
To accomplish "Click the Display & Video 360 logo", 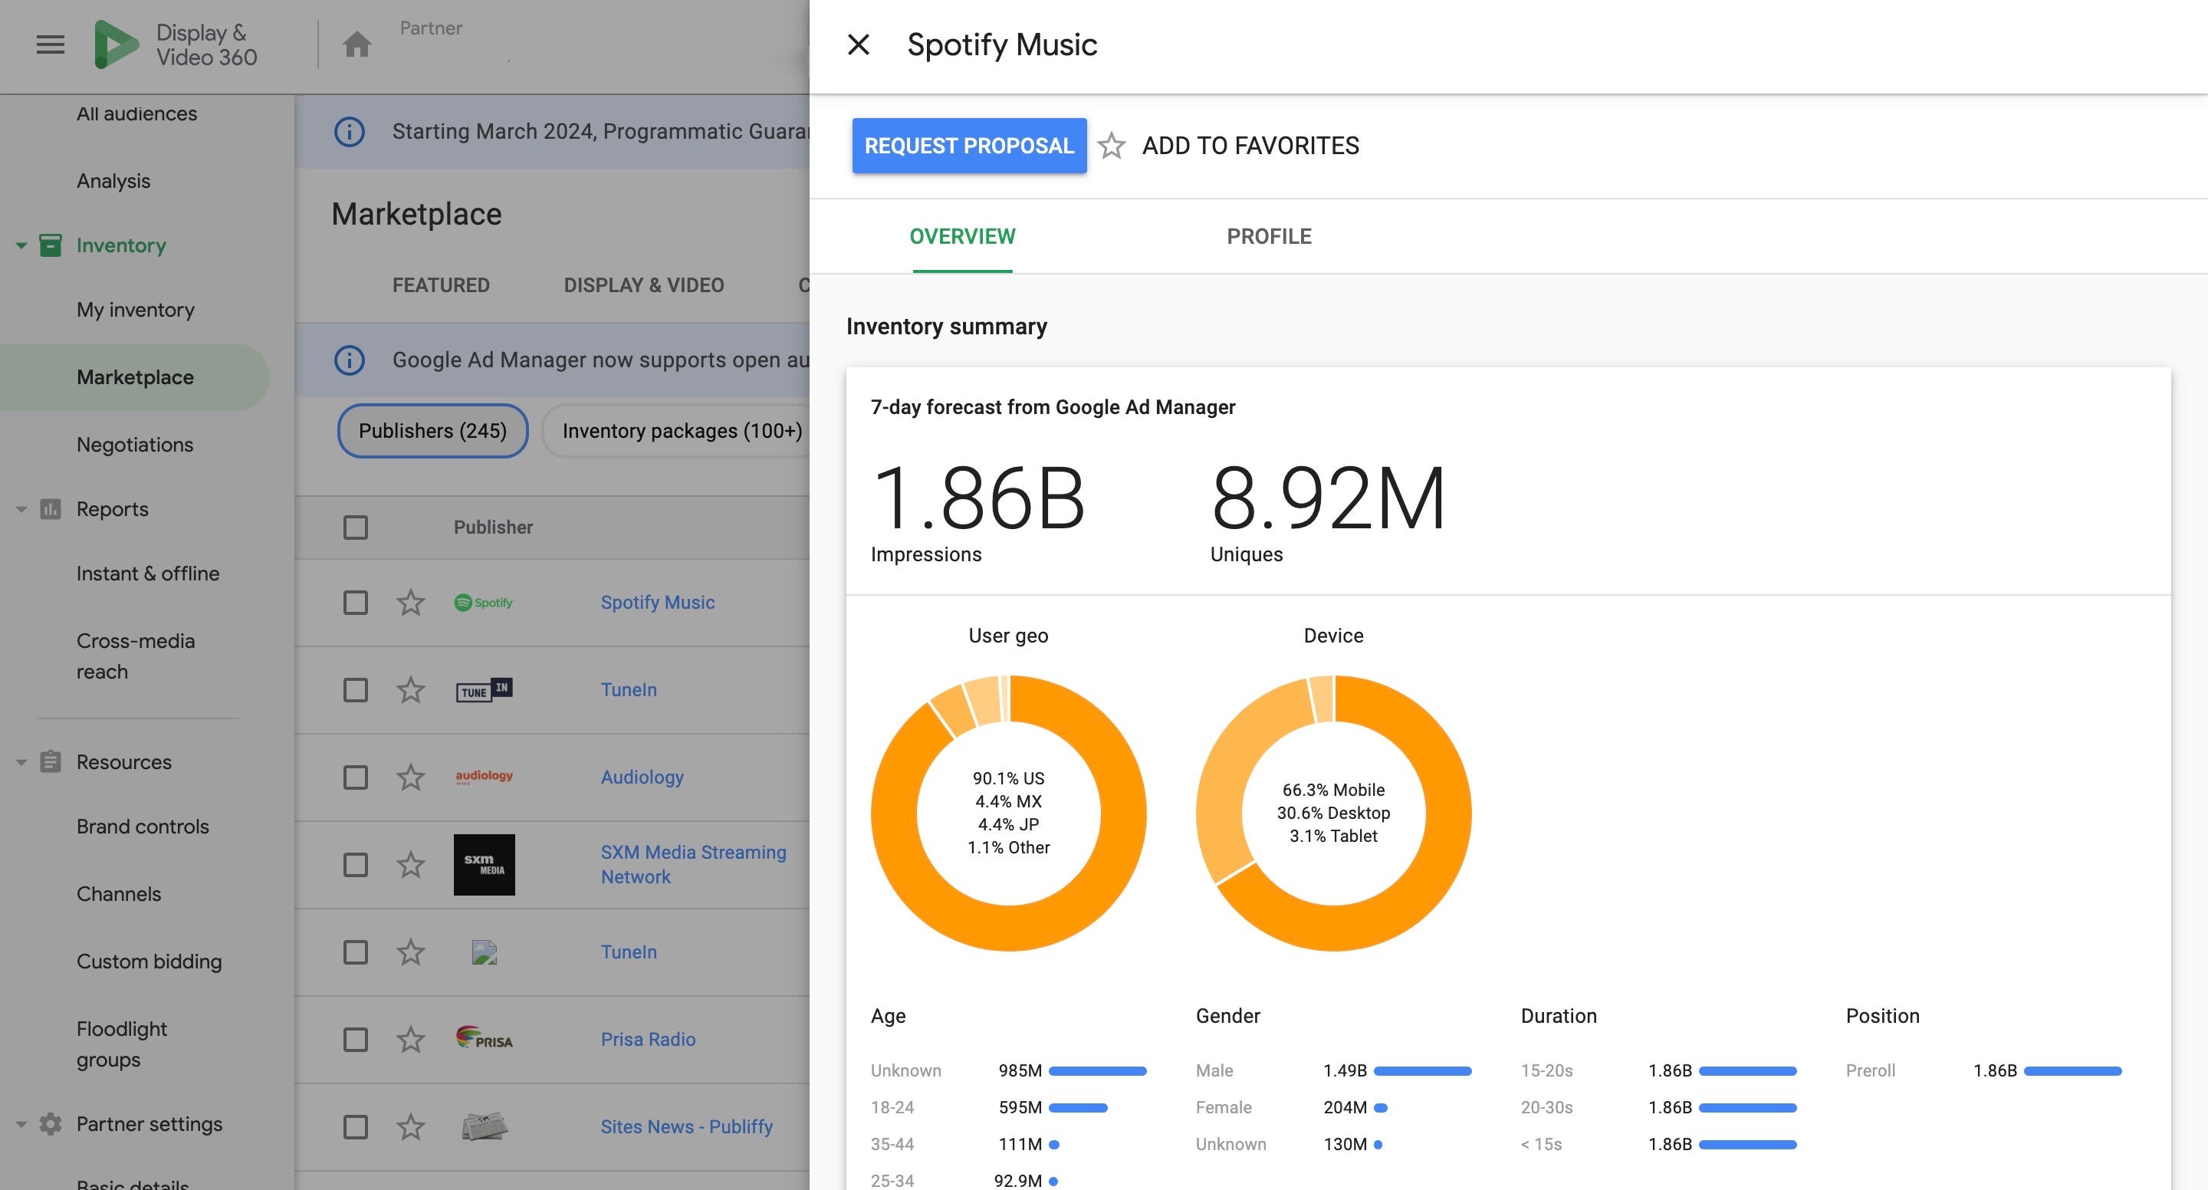I will [117, 44].
